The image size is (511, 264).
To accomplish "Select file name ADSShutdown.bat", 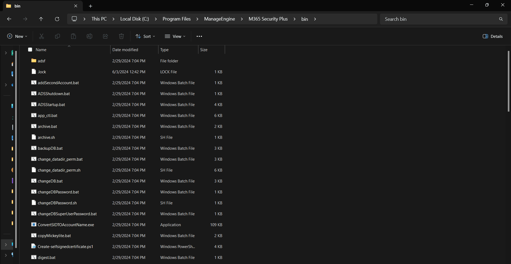I will 54,94.
